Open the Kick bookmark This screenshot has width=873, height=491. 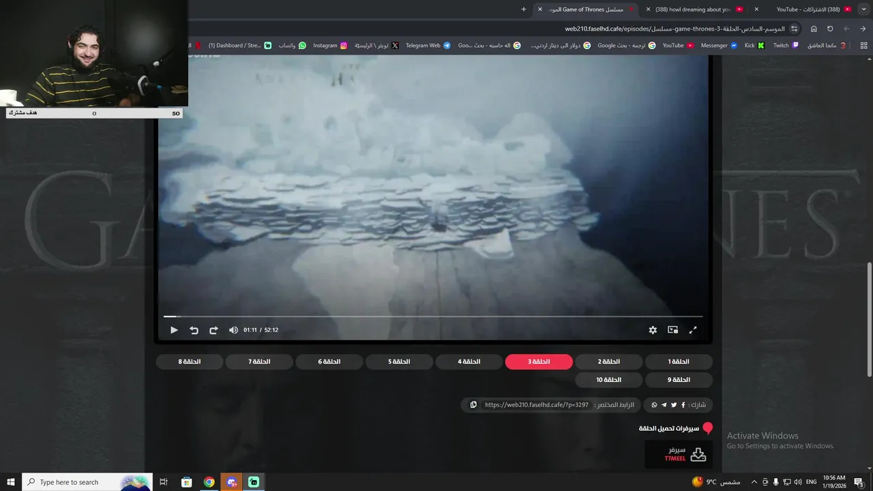[754, 46]
